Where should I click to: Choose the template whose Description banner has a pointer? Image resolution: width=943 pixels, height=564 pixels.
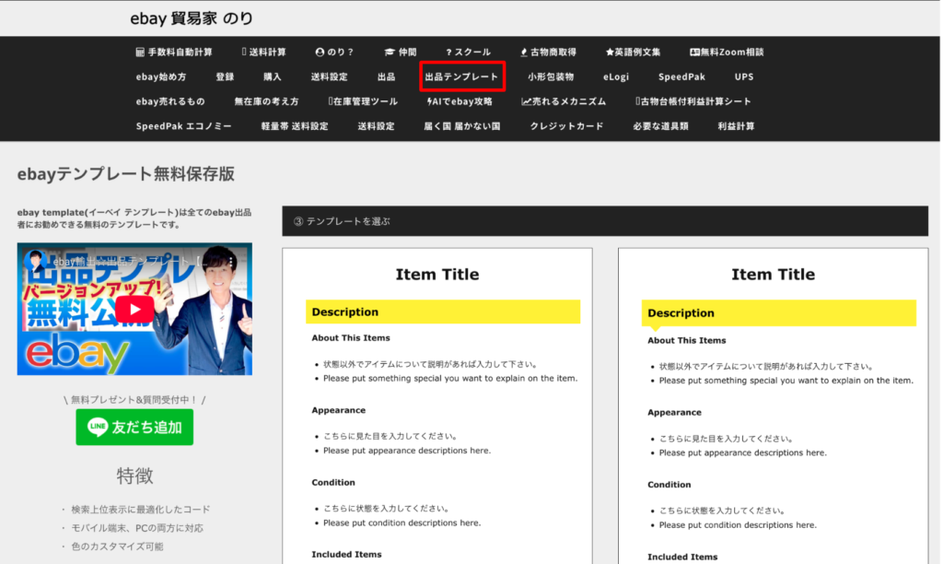773,405
